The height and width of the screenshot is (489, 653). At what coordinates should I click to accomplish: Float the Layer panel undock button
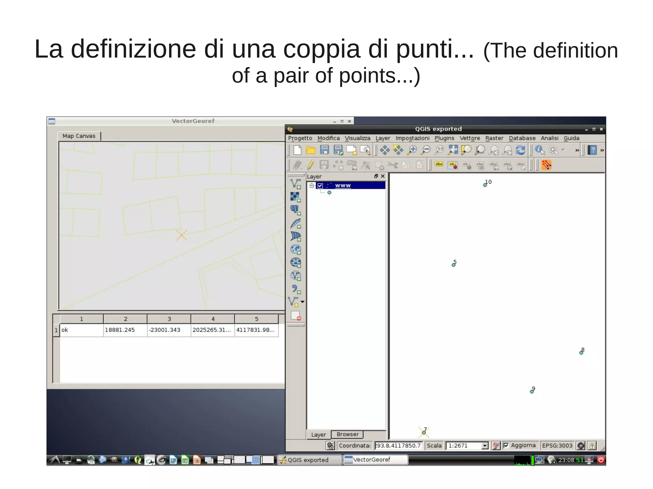click(376, 176)
